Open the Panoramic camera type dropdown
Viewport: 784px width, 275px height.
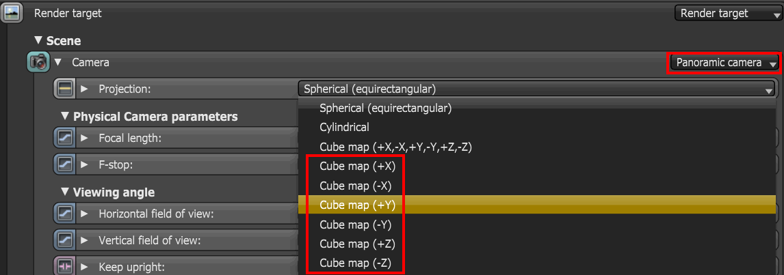click(724, 63)
